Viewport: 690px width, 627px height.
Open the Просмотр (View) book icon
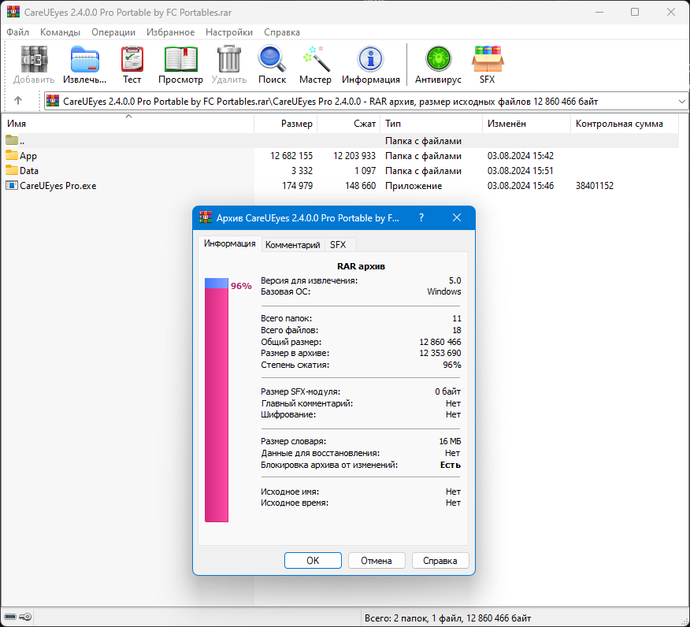181,59
